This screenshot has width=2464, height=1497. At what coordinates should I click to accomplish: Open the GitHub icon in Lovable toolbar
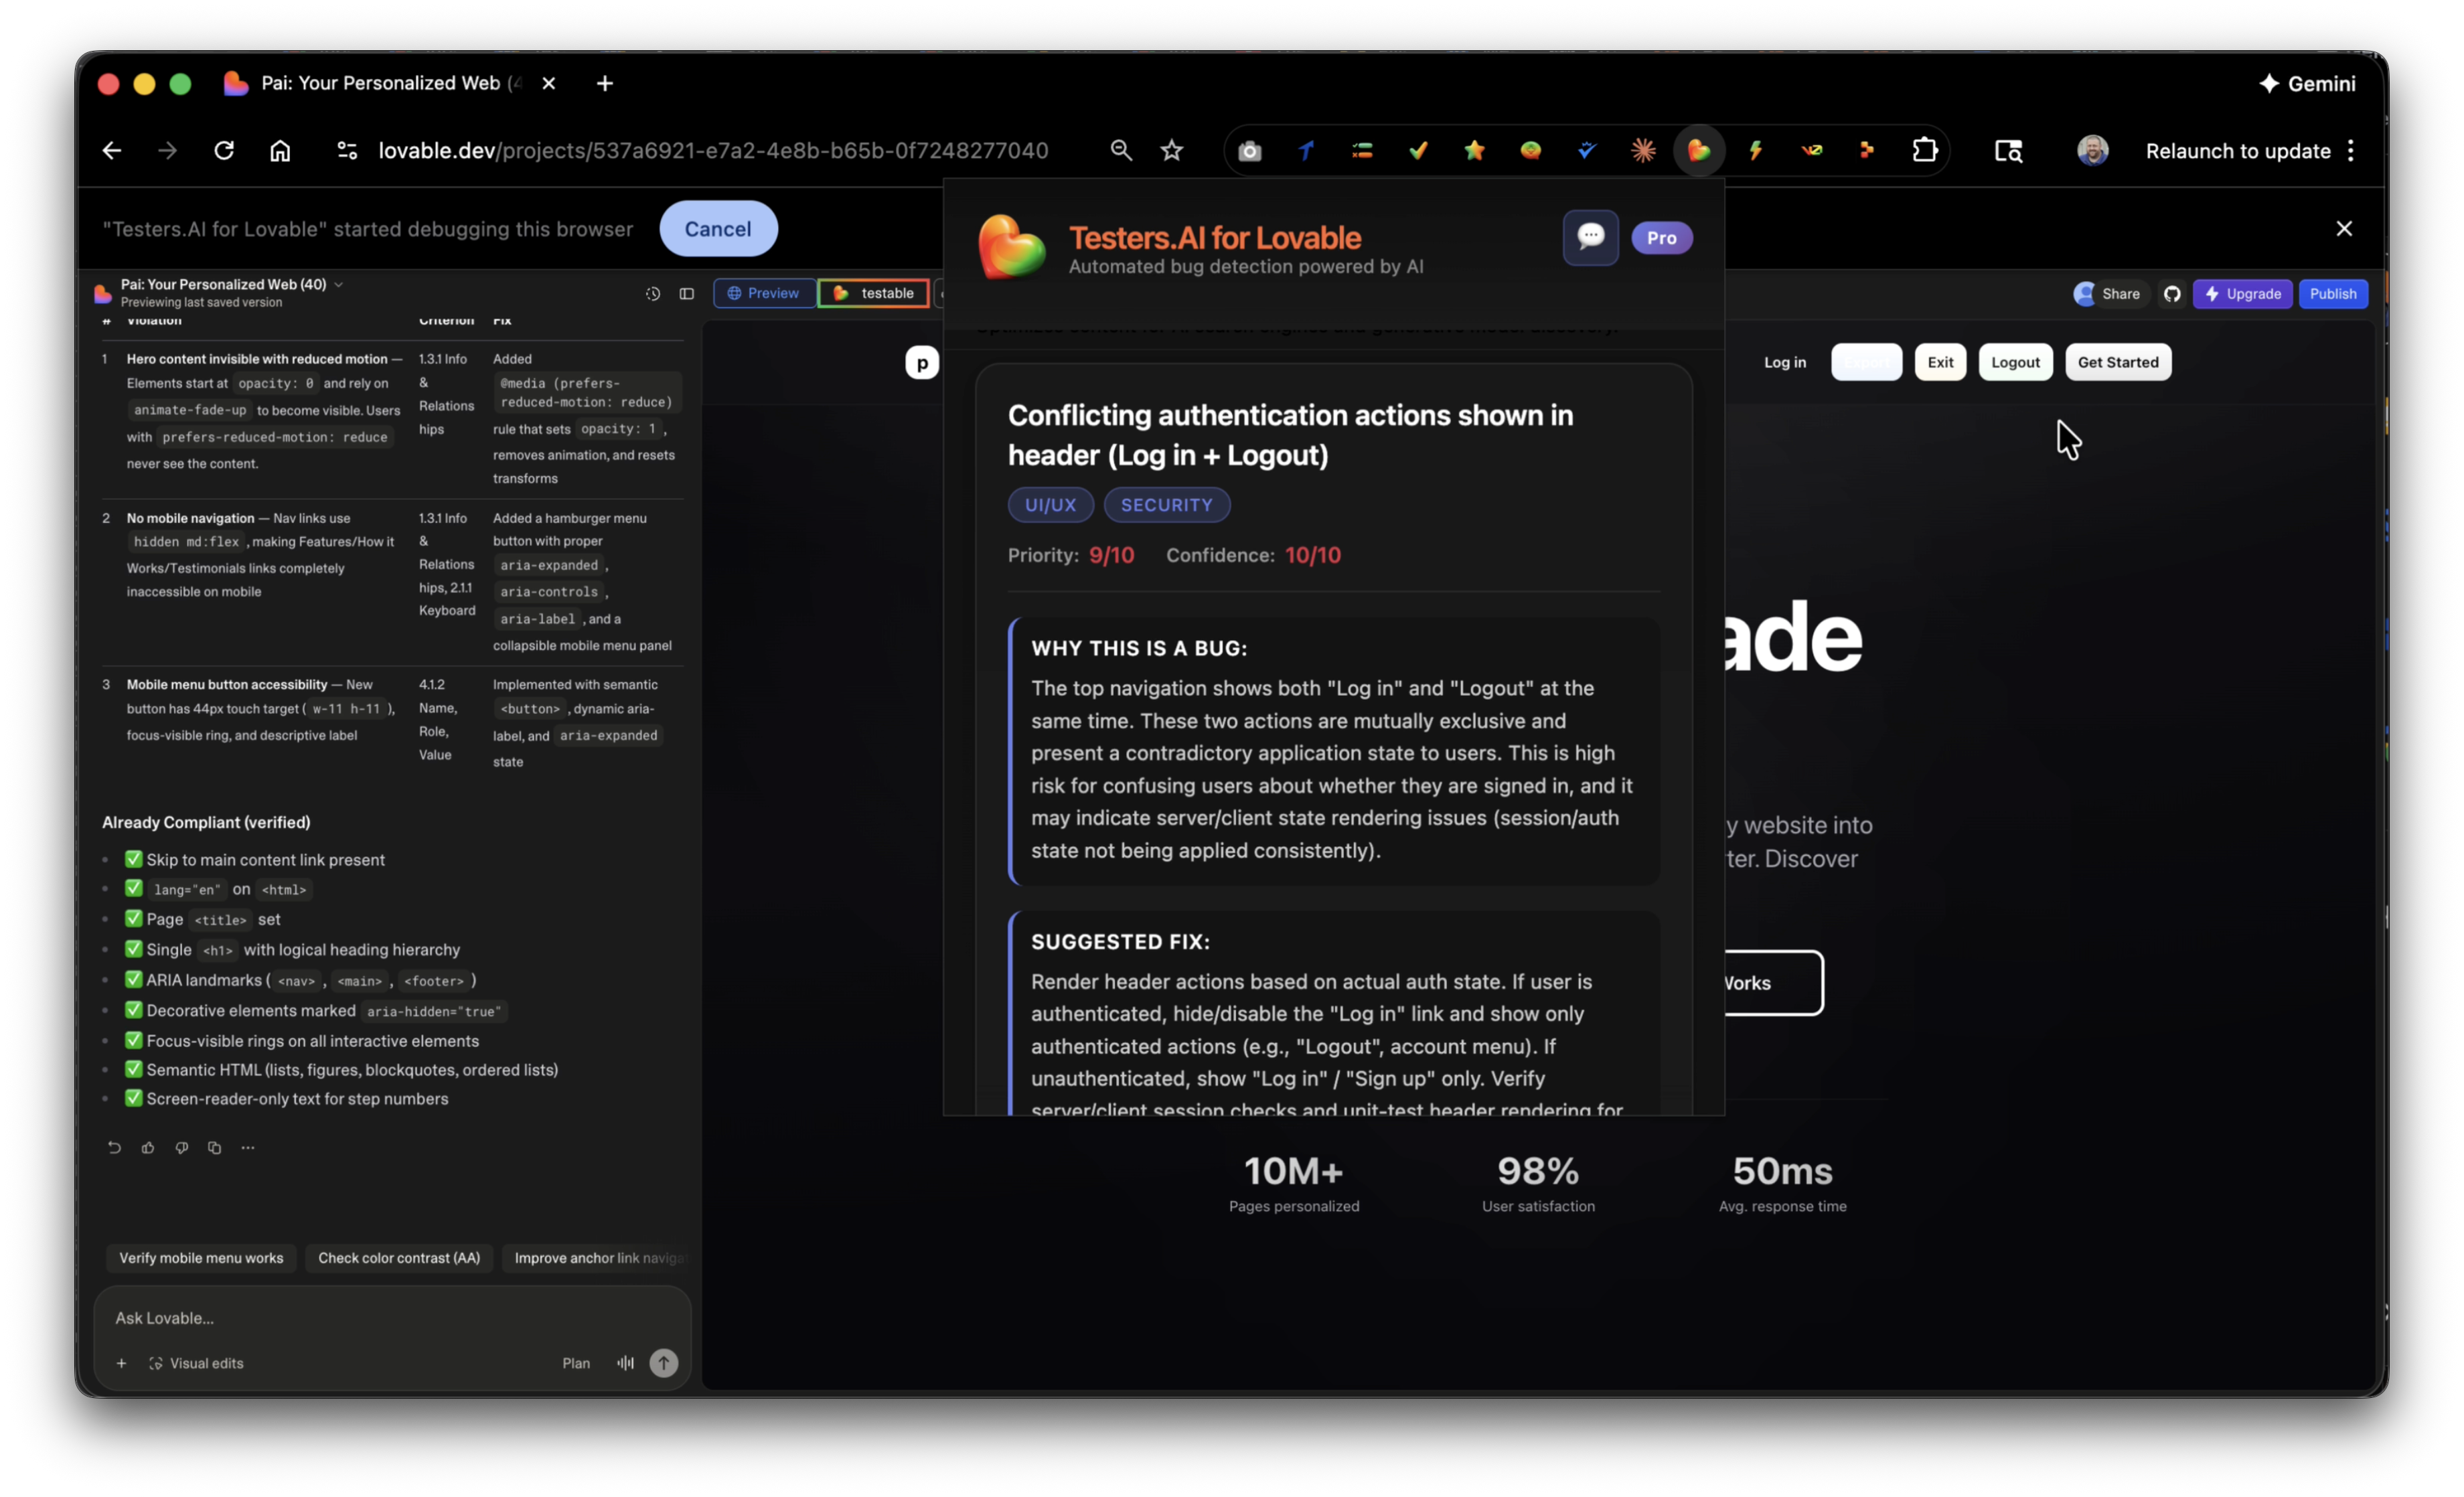coord(2172,294)
